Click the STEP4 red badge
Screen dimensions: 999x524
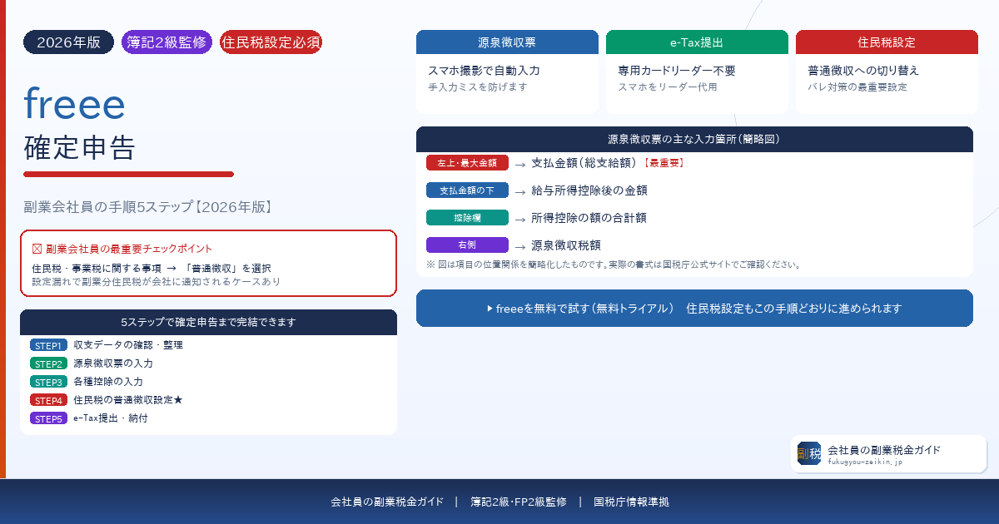point(47,400)
